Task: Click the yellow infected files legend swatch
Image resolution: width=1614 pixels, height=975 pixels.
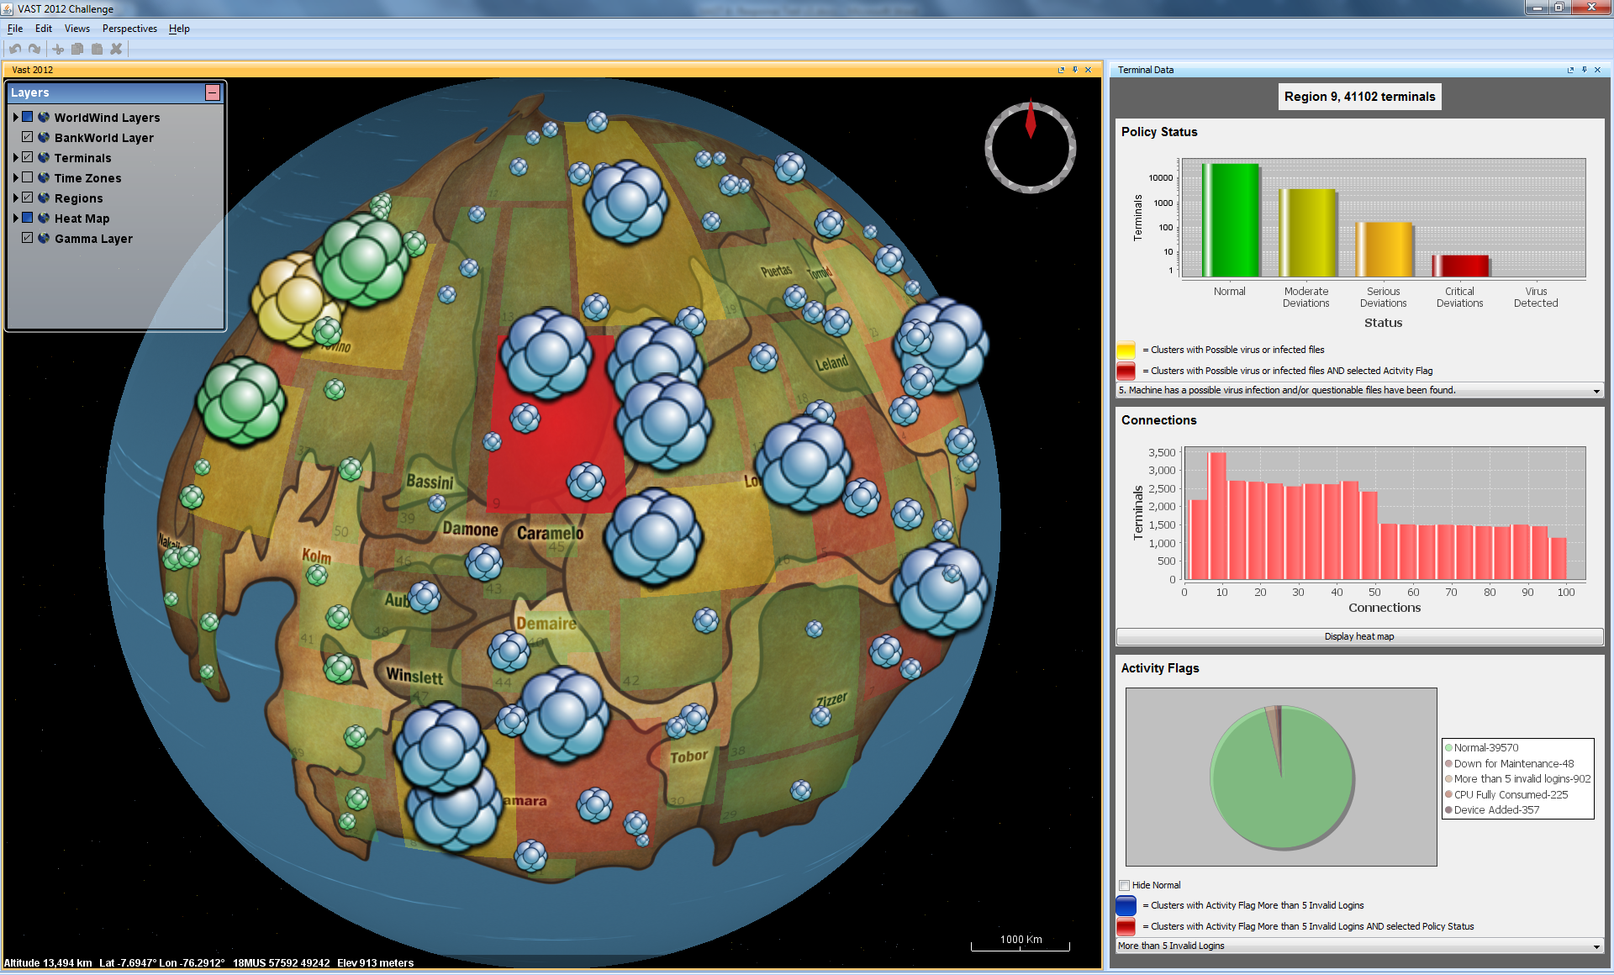Action: pos(1126,350)
